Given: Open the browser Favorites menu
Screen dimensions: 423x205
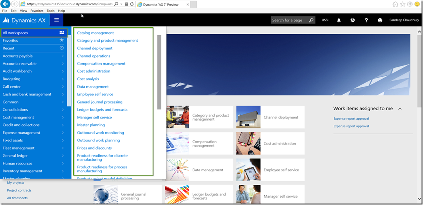Looking at the screenshot, I should (x=37, y=11).
